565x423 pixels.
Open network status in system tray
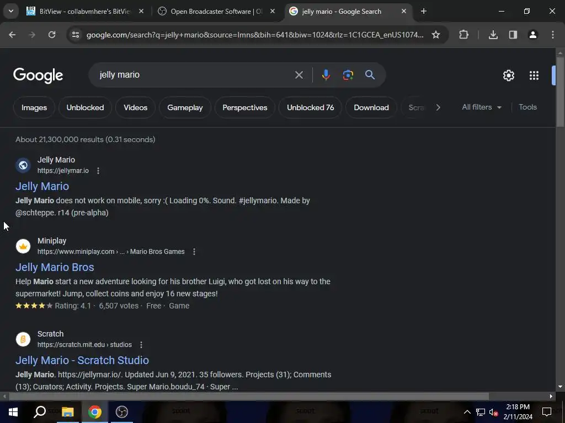(x=481, y=412)
